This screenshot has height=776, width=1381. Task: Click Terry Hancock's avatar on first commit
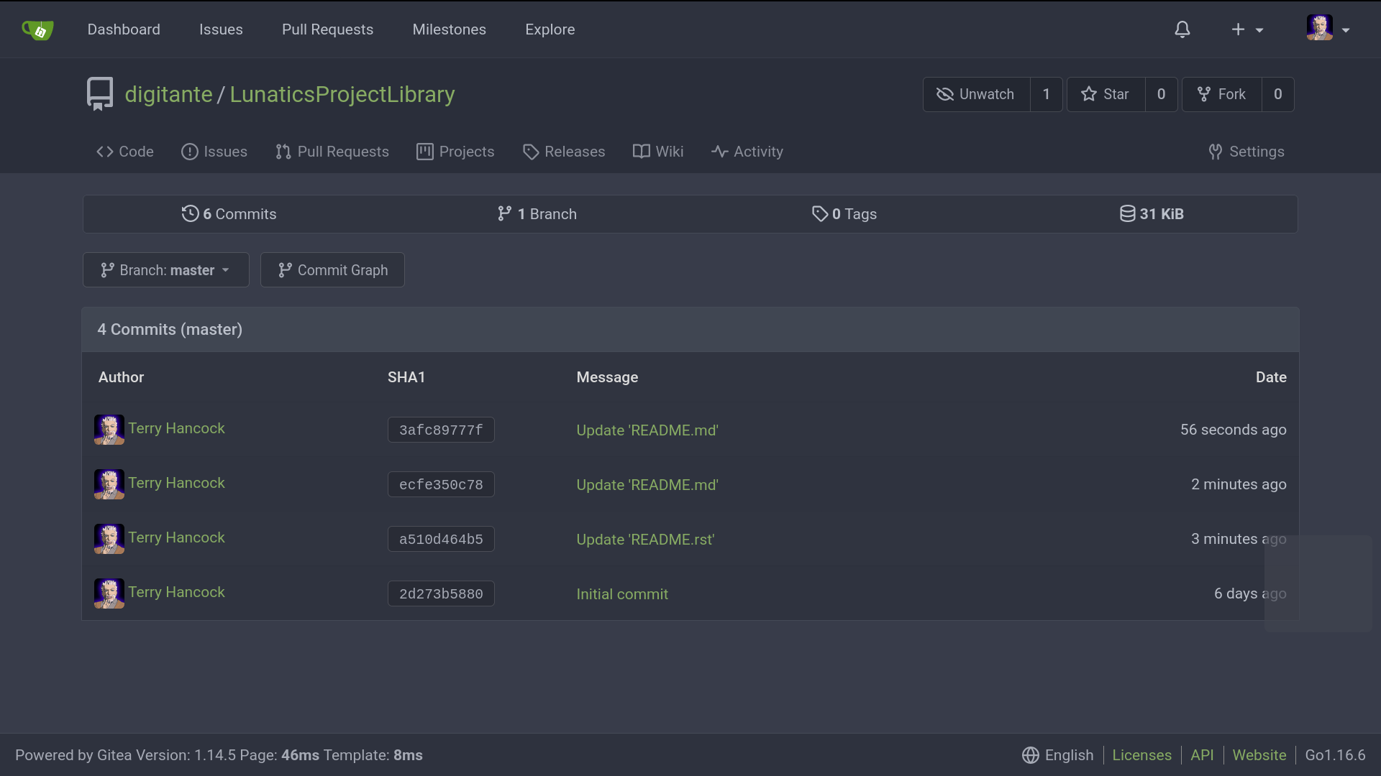pos(109,430)
